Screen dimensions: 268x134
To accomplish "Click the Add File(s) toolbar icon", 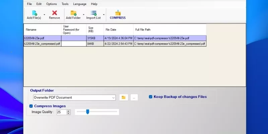I will click(35, 13).
